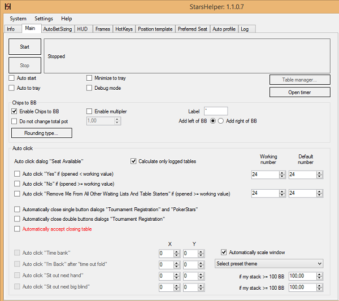Go to the Position template tab

155,29
